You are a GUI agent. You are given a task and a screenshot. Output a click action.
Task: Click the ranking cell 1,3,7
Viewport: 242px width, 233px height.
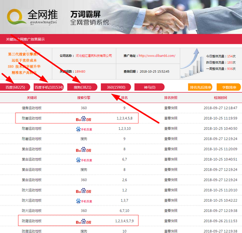pos(124,200)
